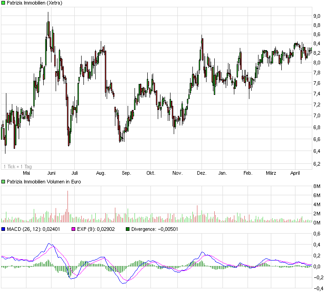Click the dark green Divergence legend swatch
331x292 pixels.
click(x=128, y=229)
